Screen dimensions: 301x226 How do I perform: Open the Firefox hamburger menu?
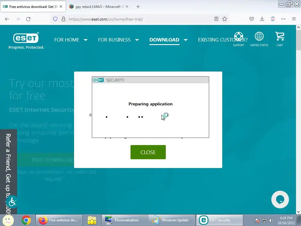[x=294, y=19]
